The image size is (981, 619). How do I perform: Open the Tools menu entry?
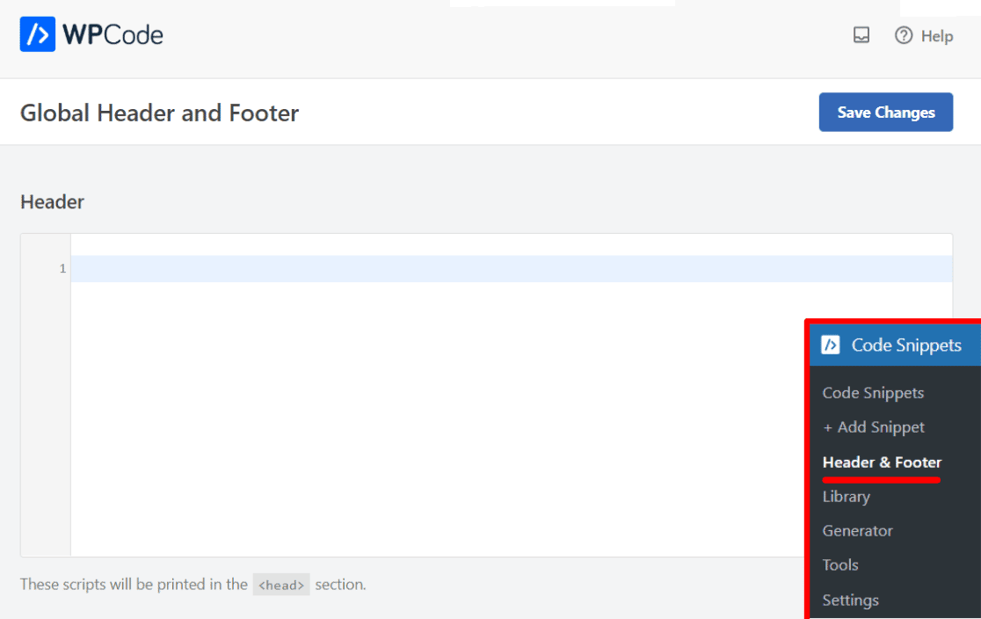839,564
